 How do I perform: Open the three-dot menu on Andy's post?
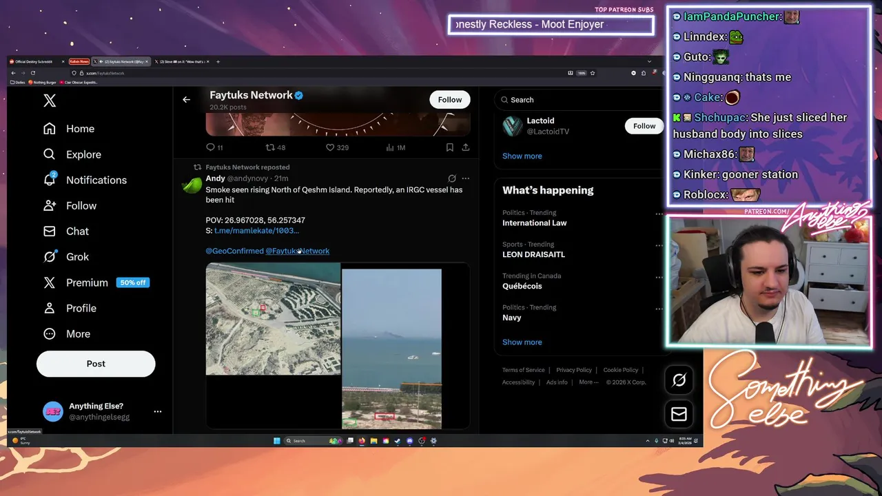[x=466, y=178]
